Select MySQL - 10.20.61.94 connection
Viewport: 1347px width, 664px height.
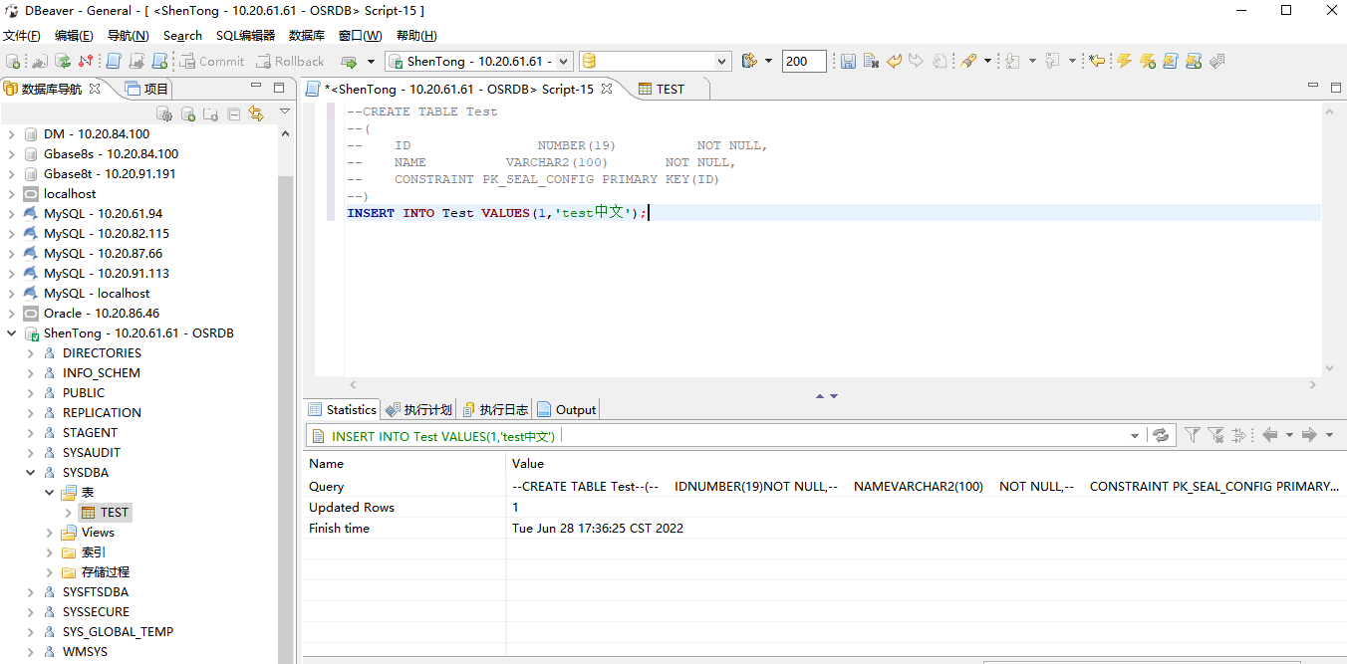pos(103,213)
